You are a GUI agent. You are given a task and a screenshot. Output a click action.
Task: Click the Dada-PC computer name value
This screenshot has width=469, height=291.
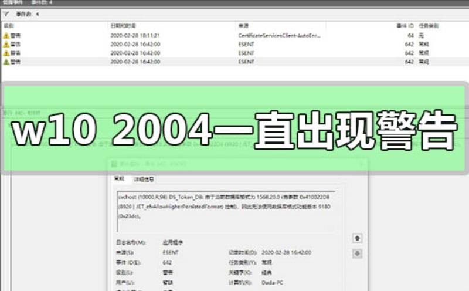tap(272, 282)
